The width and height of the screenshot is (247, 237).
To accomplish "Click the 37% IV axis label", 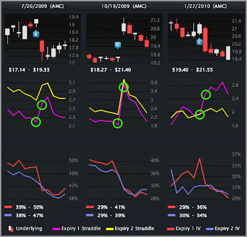I will (237, 155).
